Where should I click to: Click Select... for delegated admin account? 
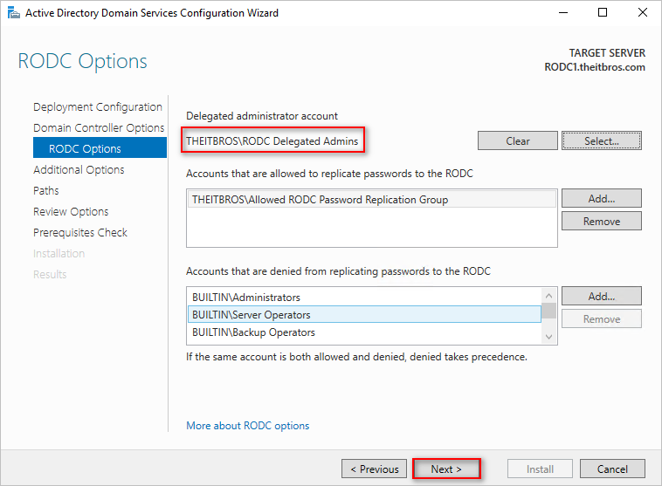[x=602, y=140]
